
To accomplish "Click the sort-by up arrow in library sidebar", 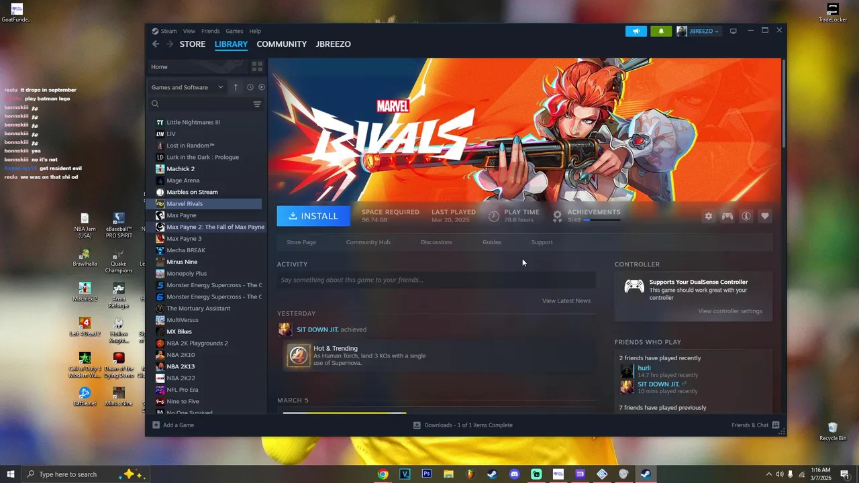I will coord(236,87).
